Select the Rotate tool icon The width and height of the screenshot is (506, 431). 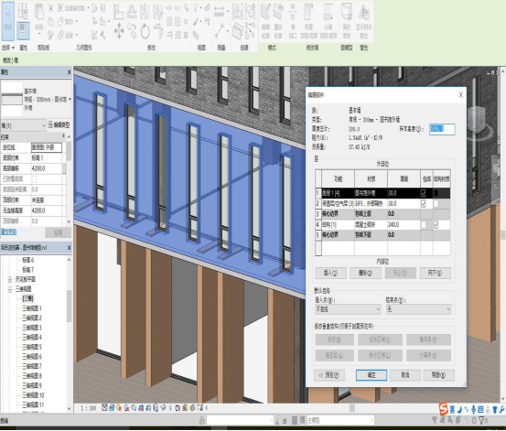click(x=145, y=32)
